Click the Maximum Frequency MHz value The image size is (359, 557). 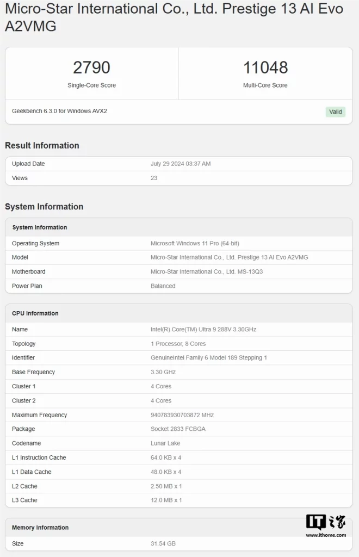pyautogui.click(x=182, y=415)
